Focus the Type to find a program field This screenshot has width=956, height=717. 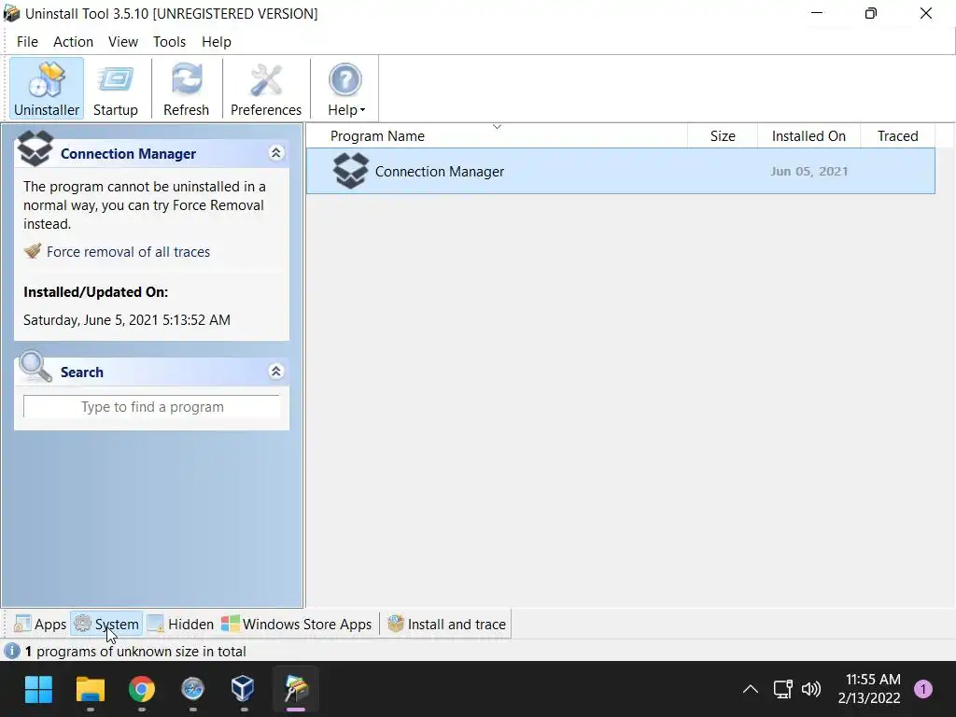[152, 407]
